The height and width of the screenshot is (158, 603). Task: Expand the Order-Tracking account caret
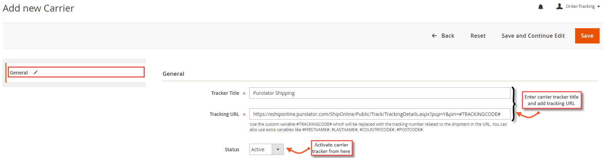click(599, 6)
